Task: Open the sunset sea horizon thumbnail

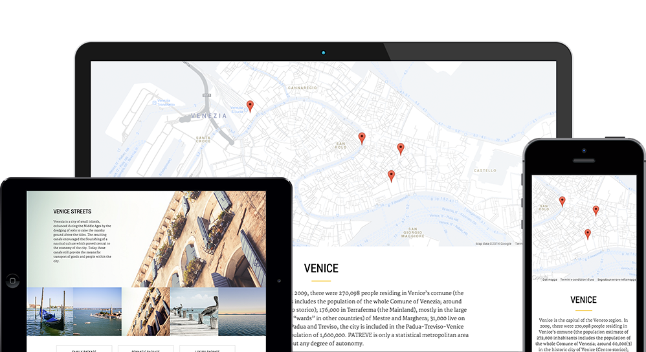Action: point(242,311)
